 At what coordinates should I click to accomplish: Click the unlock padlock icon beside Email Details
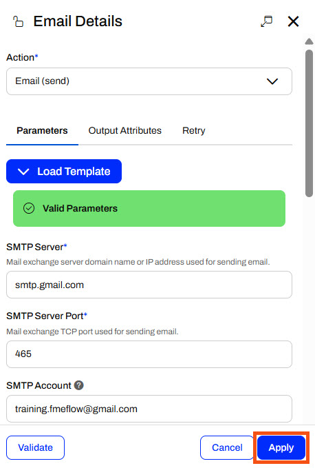point(18,21)
